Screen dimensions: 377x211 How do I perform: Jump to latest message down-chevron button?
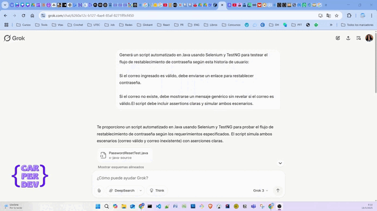click(280, 163)
